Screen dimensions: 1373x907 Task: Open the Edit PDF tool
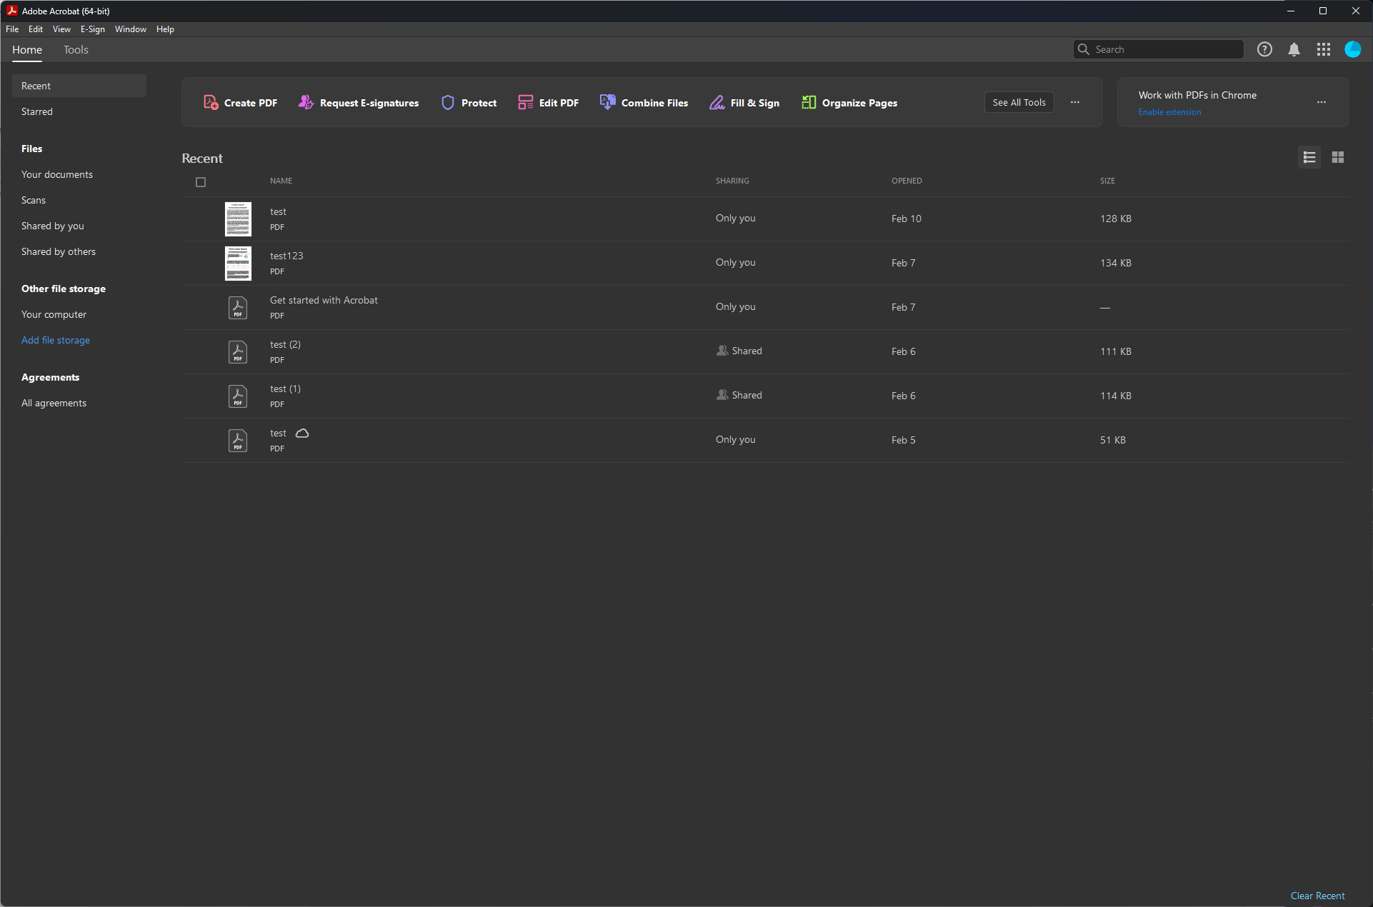click(x=548, y=103)
